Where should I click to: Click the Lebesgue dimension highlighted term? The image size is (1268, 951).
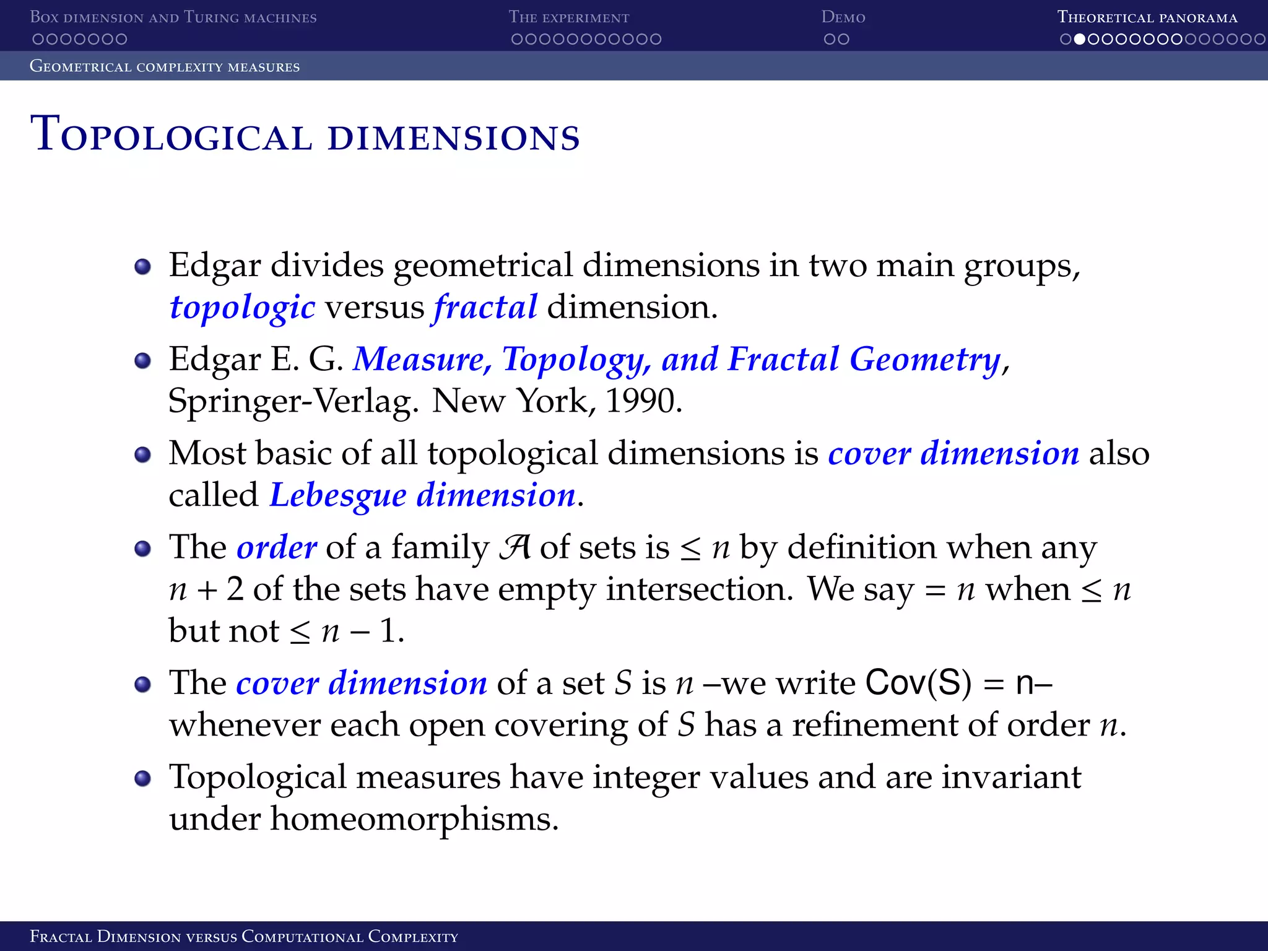click(422, 495)
